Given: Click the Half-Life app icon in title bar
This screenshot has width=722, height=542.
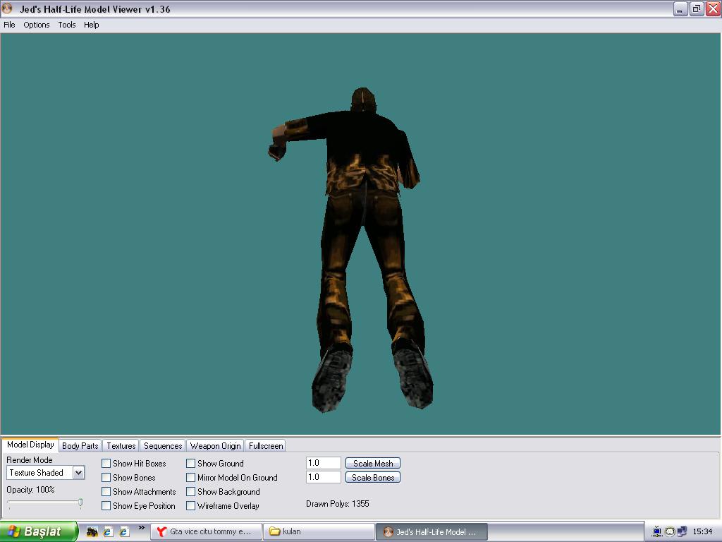Looking at the screenshot, I should click(8, 9).
